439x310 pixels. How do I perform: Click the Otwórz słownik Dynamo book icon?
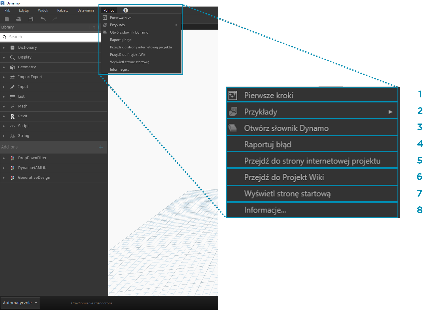105,32
